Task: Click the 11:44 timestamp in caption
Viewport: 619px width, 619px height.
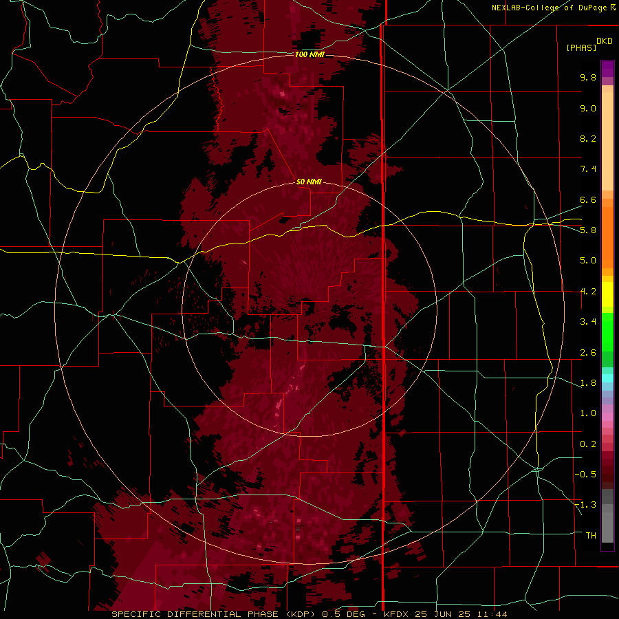Action: click(x=491, y=614)
